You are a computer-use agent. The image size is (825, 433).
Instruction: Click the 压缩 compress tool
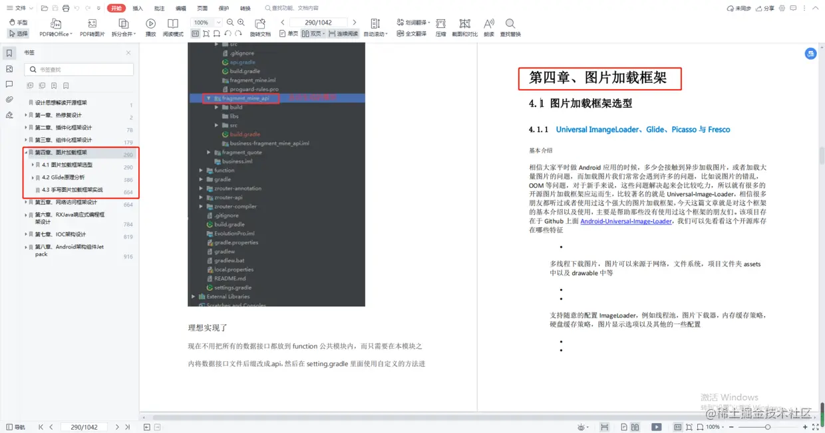pyautogui.click(x=440, y=28)
